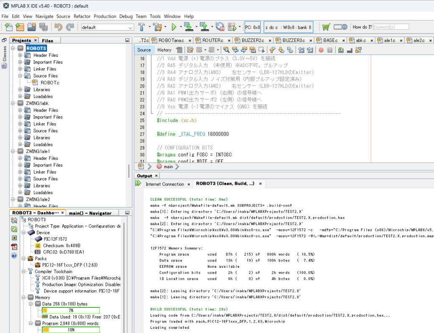Toggle Rectangular Selection in editor toolbar
This screenshot has height=333, width=434.
(x=261, y=50)
